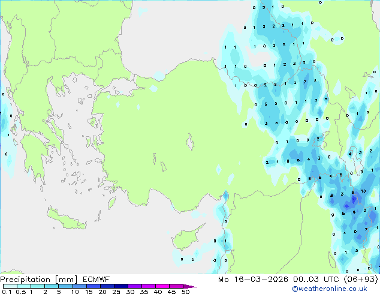Select the 30–35 mm purple legend swatch
This screenshot has width=380, height=294.
point(135,286)
